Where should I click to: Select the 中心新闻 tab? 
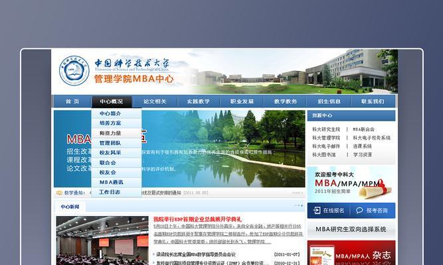(70, 207)
